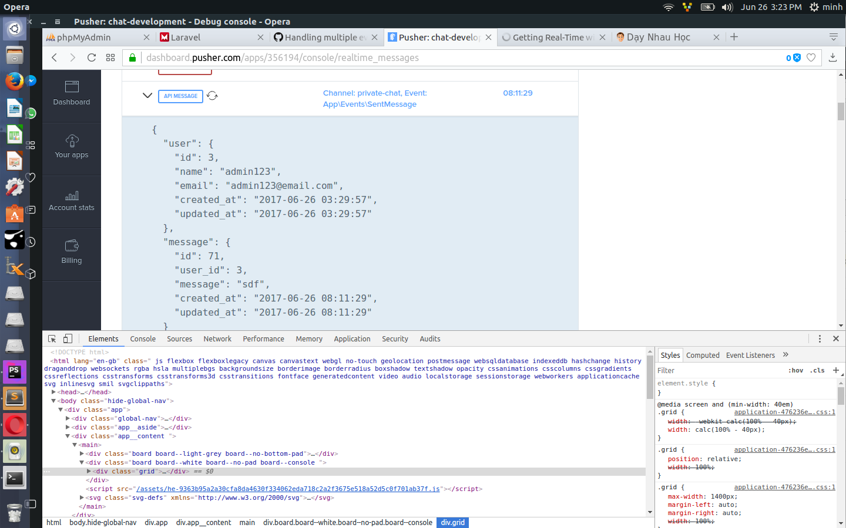Open the Speed Dial grid icon

(x=110, y=57)
